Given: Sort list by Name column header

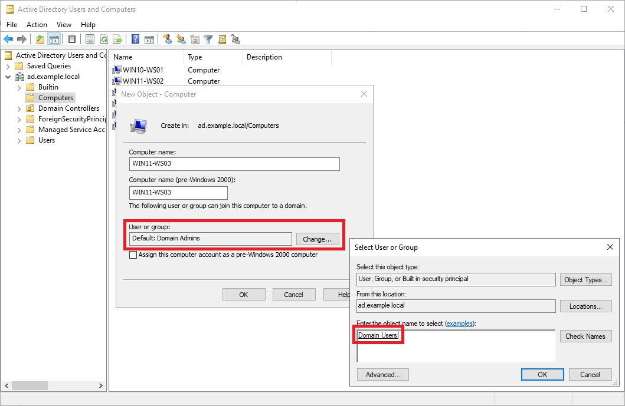Looking at the screenshot, I should click(x=147, y=57).
